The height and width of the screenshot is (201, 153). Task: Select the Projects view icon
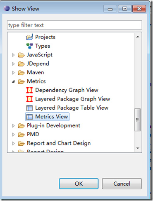tap(29, 37)
